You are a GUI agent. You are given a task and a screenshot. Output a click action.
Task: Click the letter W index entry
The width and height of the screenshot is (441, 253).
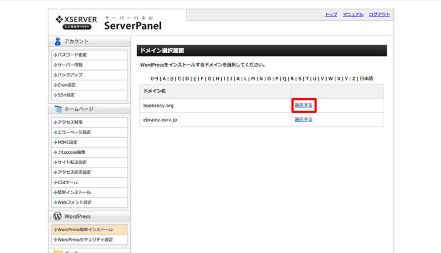331,79
